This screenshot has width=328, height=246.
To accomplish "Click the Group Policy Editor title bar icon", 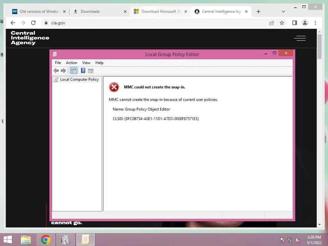I will 55,54.
